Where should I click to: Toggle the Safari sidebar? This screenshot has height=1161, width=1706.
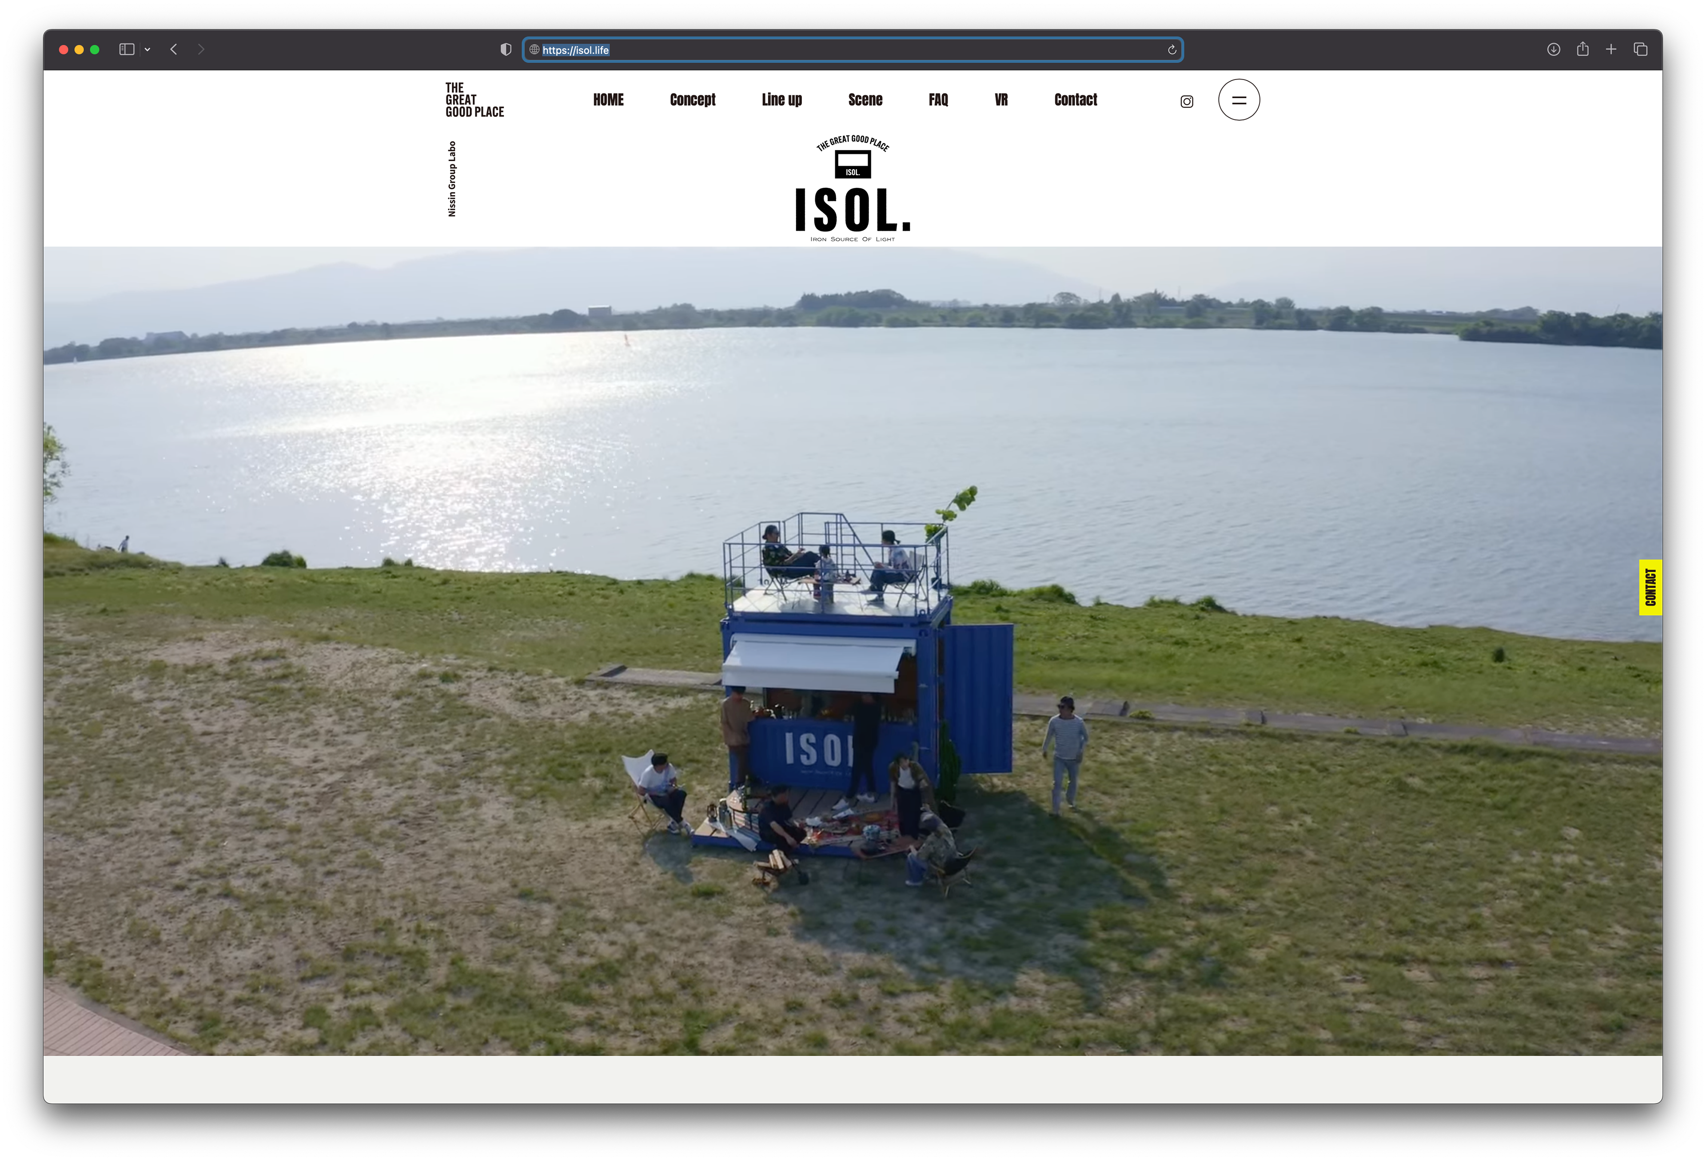(126, 49)
